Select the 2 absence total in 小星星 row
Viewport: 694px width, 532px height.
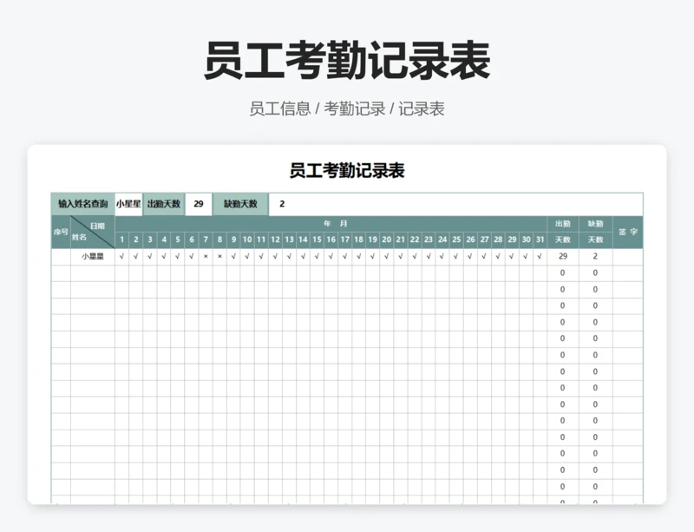pyautogui.click(x=596, y=257)
